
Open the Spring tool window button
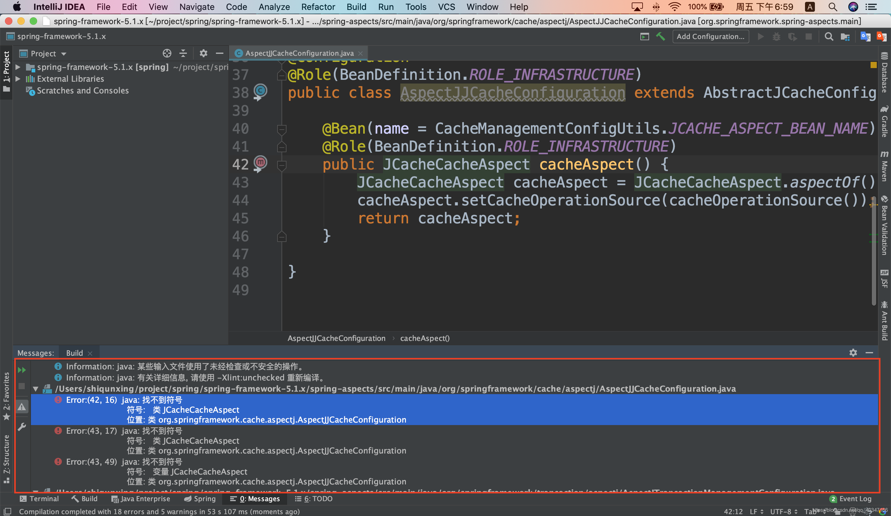[x=200, y=499]
